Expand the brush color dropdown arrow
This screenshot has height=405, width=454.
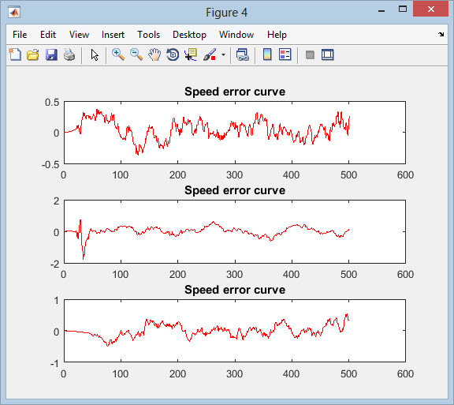(223, 54)
